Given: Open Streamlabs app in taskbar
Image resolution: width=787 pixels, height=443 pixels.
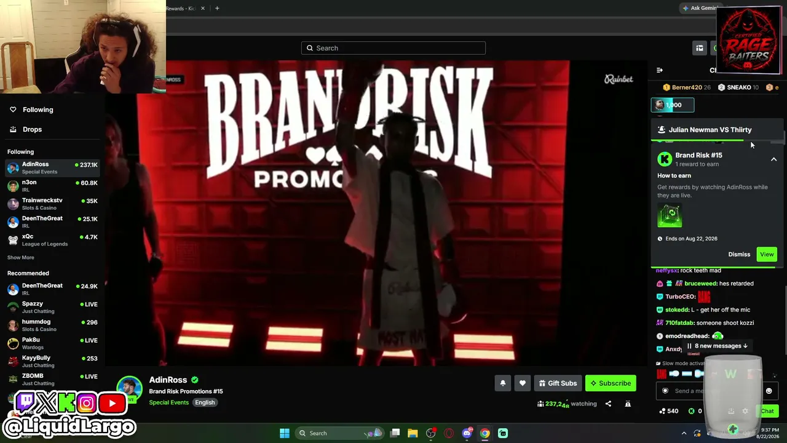Looking at the screenshot, I should pyautogui.click(x=502, y=433).
